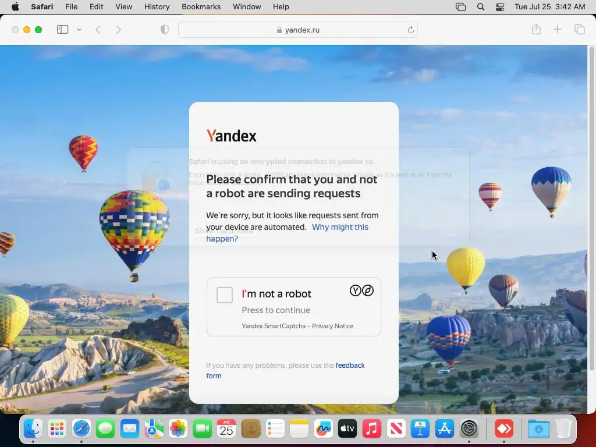Open Photos from the Dock
Image resolution: width=596 pixels, height=447 pixels.
coord(178,429)
